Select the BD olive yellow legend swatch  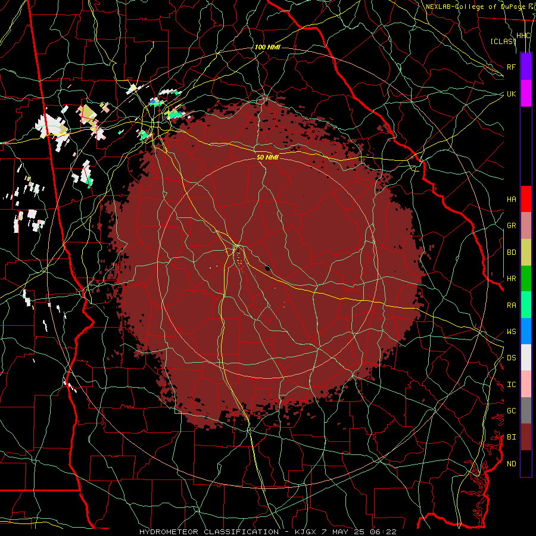point(526,253)
